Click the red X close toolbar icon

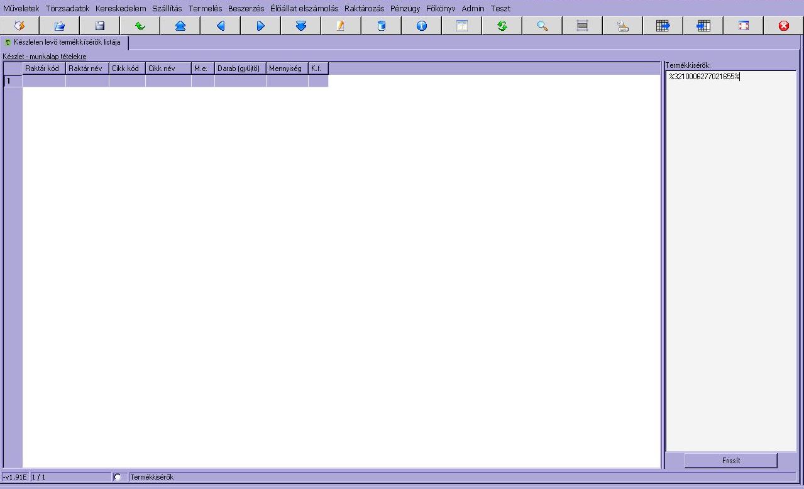pos(784,26)
